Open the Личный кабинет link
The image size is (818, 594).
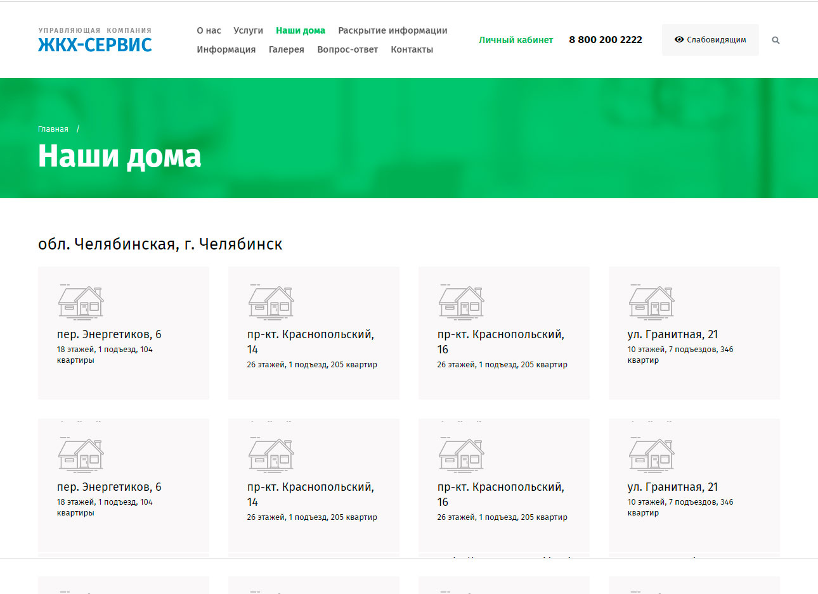tap(516, 40)
